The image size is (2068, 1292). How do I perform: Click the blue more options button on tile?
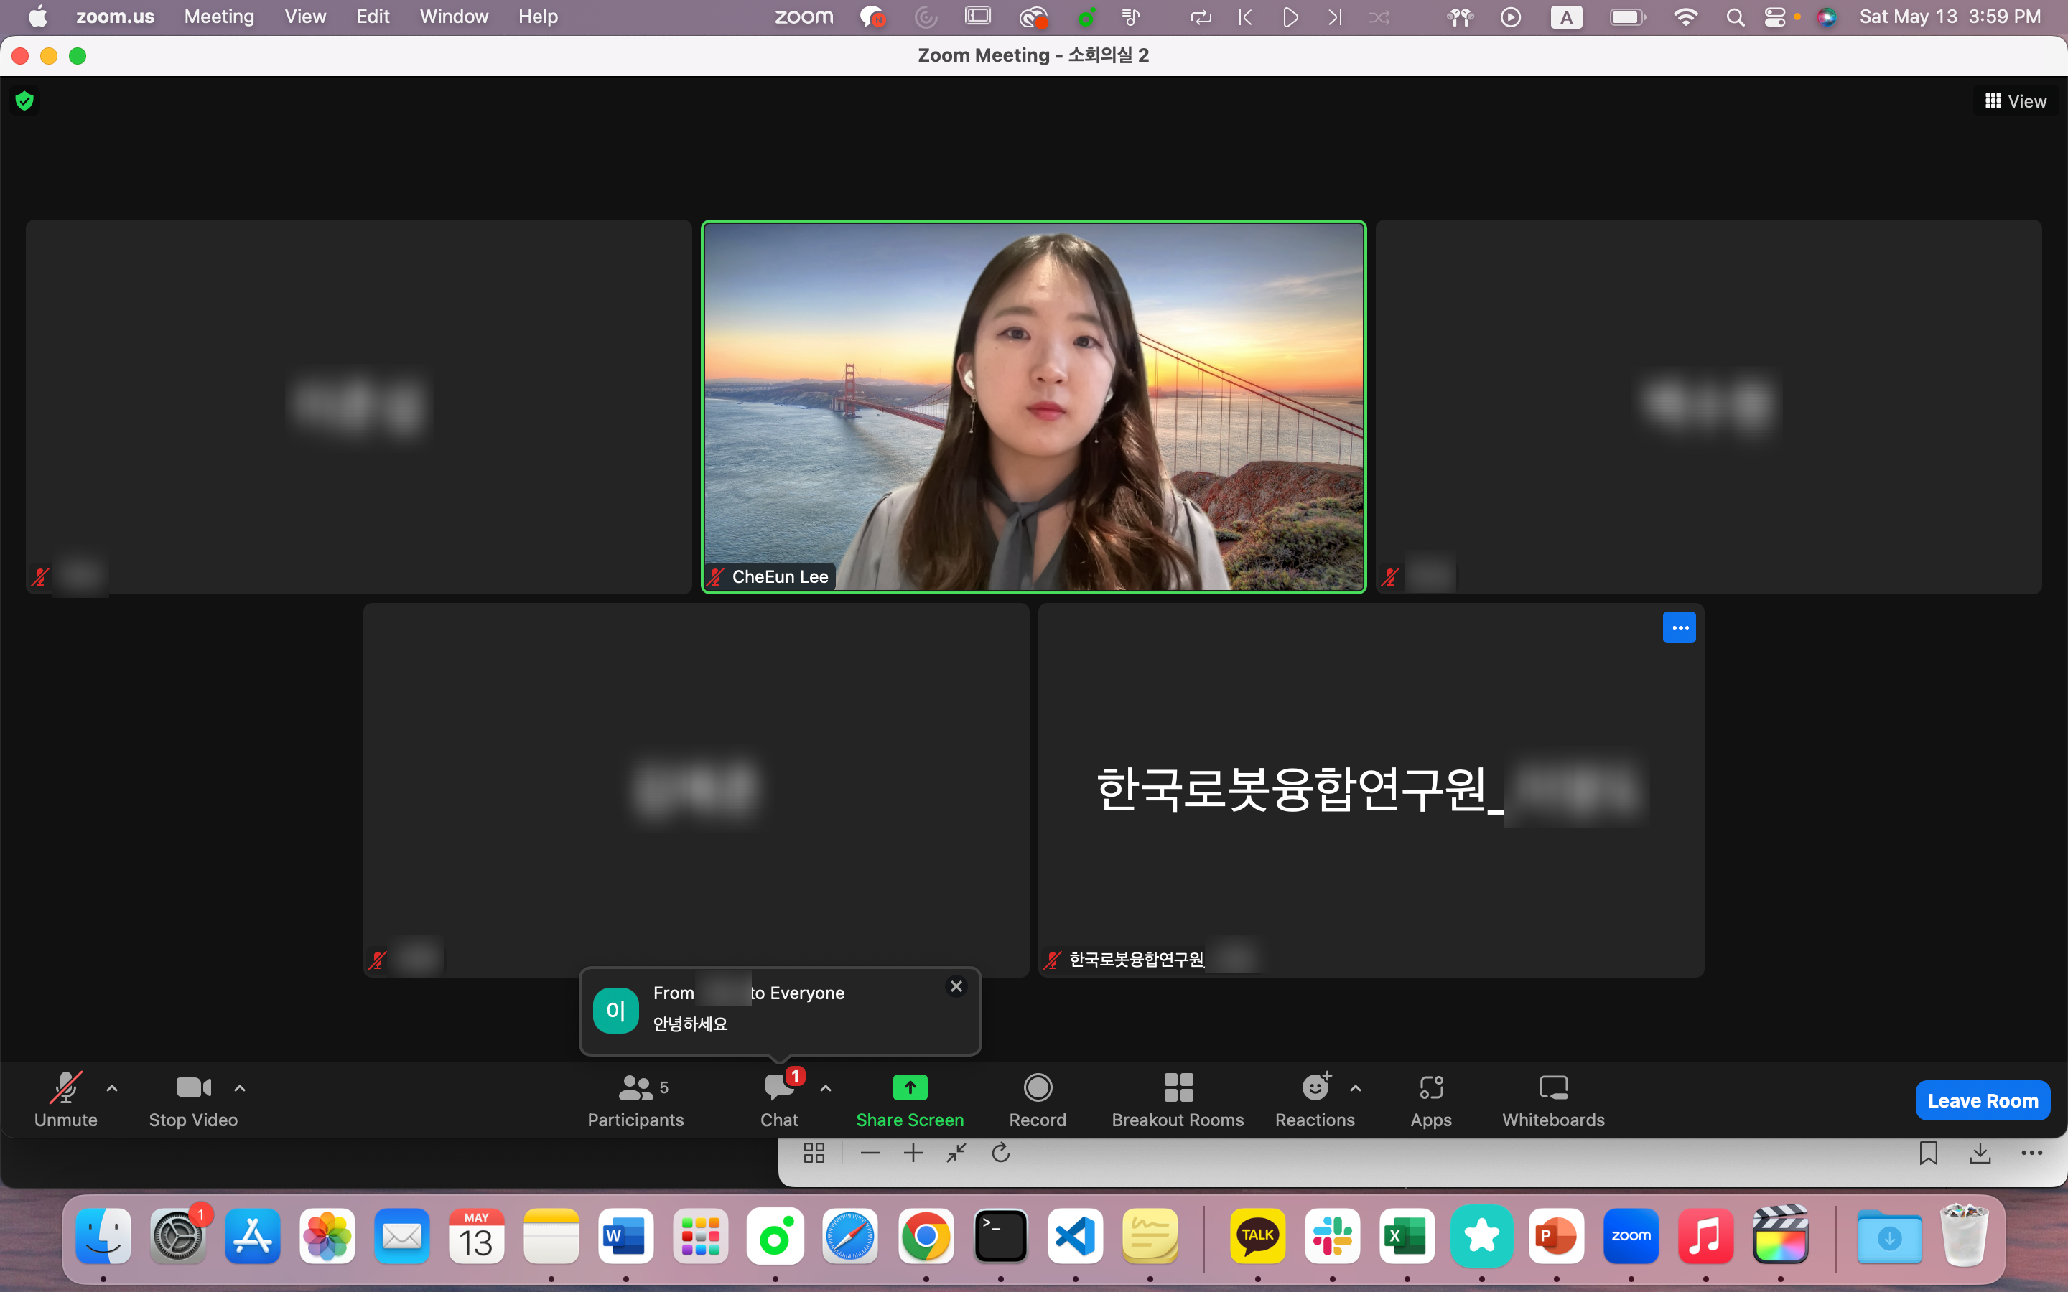1678,628
